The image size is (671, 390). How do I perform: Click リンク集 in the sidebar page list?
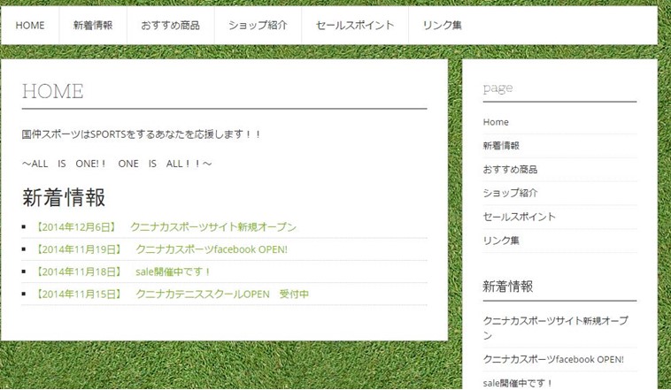501,241
